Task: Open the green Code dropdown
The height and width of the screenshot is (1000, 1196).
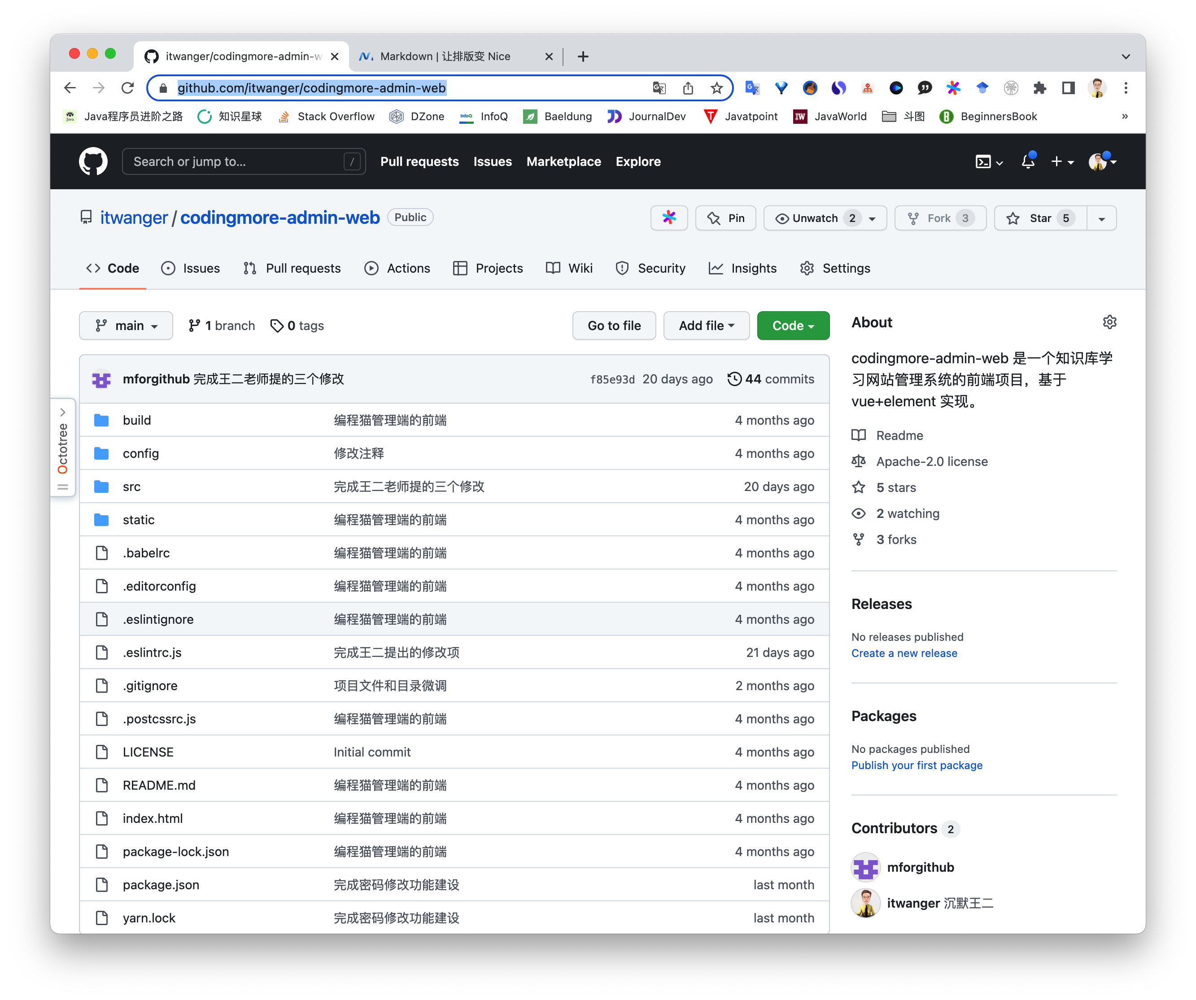Action: 793,326
